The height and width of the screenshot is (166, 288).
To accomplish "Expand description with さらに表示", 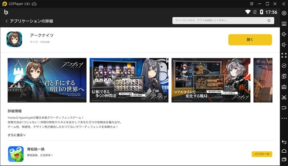I will click(x=17, y=135).
